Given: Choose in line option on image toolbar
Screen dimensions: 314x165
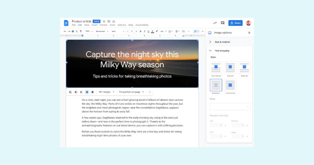Looking at the screenshot, I should point(70,92).
